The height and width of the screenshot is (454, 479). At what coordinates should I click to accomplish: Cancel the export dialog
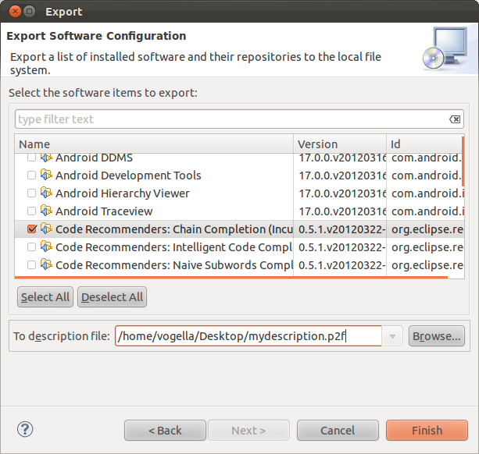click(x=338, y=431)
